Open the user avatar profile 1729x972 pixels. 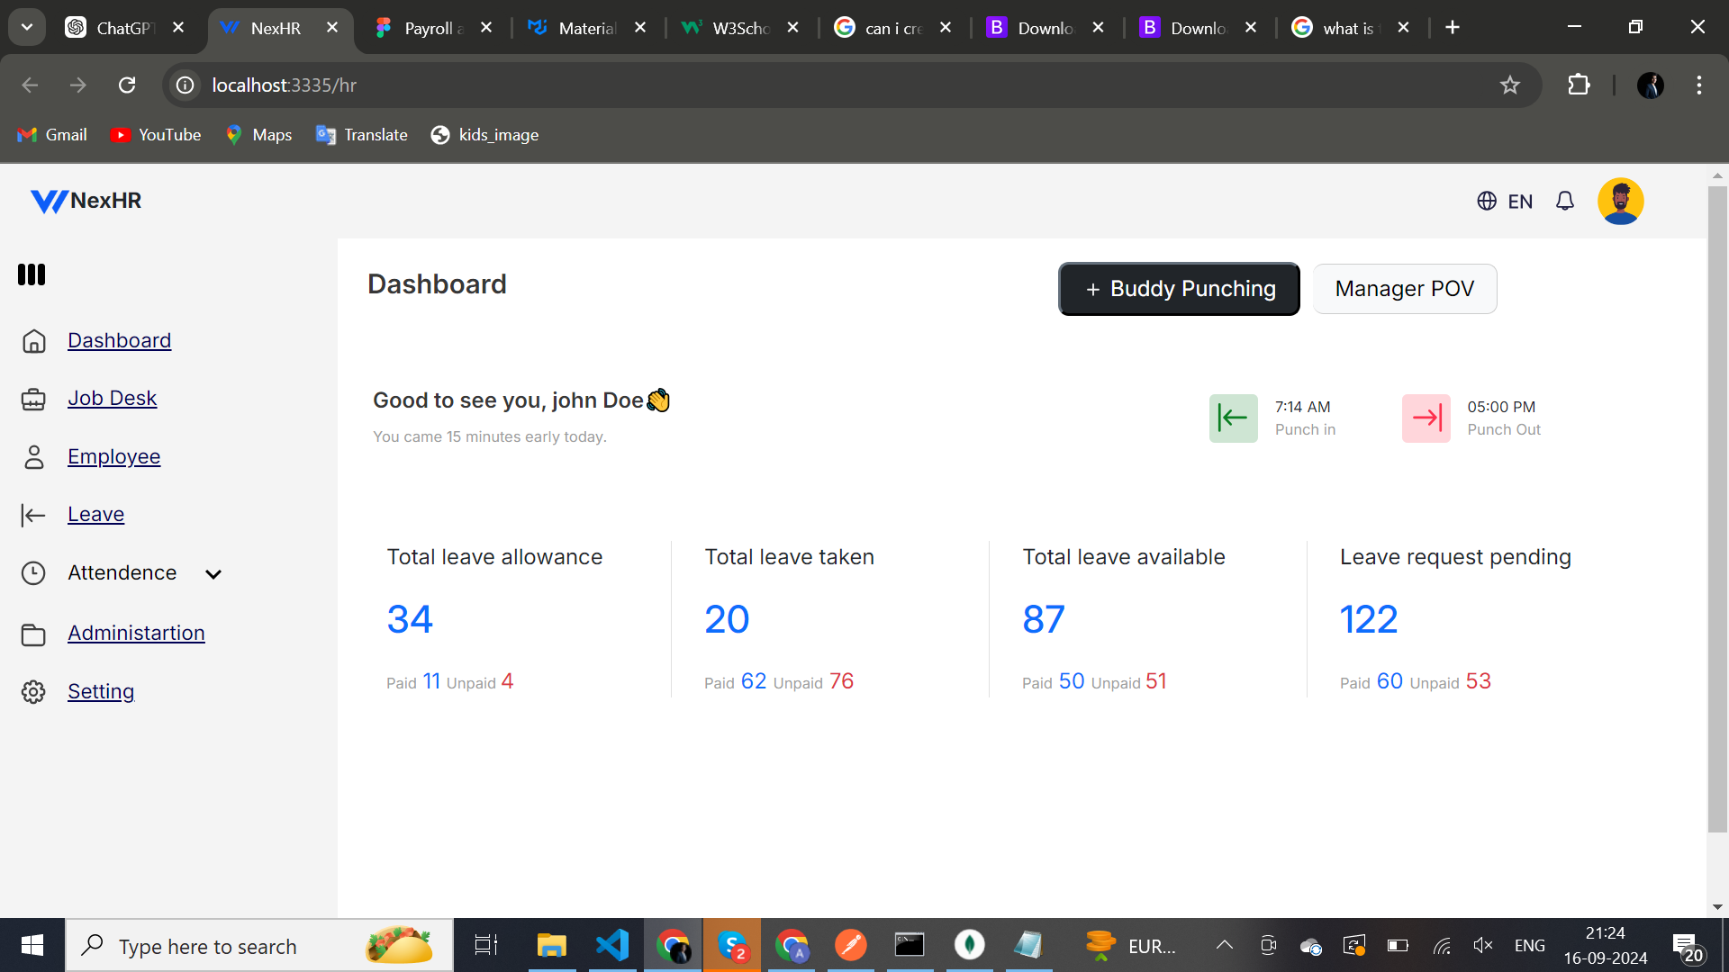[1620, 201]
